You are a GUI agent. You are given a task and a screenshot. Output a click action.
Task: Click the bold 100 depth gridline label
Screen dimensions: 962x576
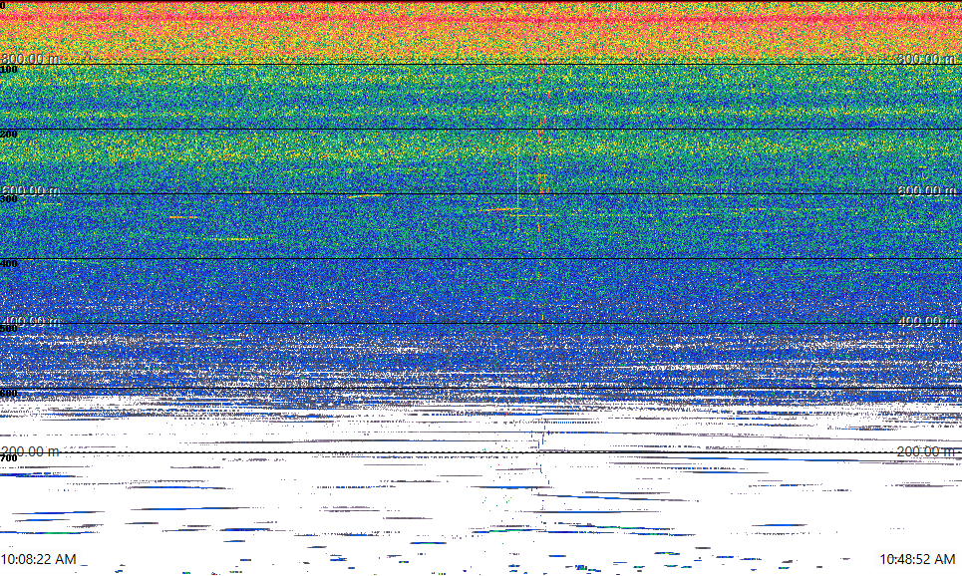pos(9,70)
